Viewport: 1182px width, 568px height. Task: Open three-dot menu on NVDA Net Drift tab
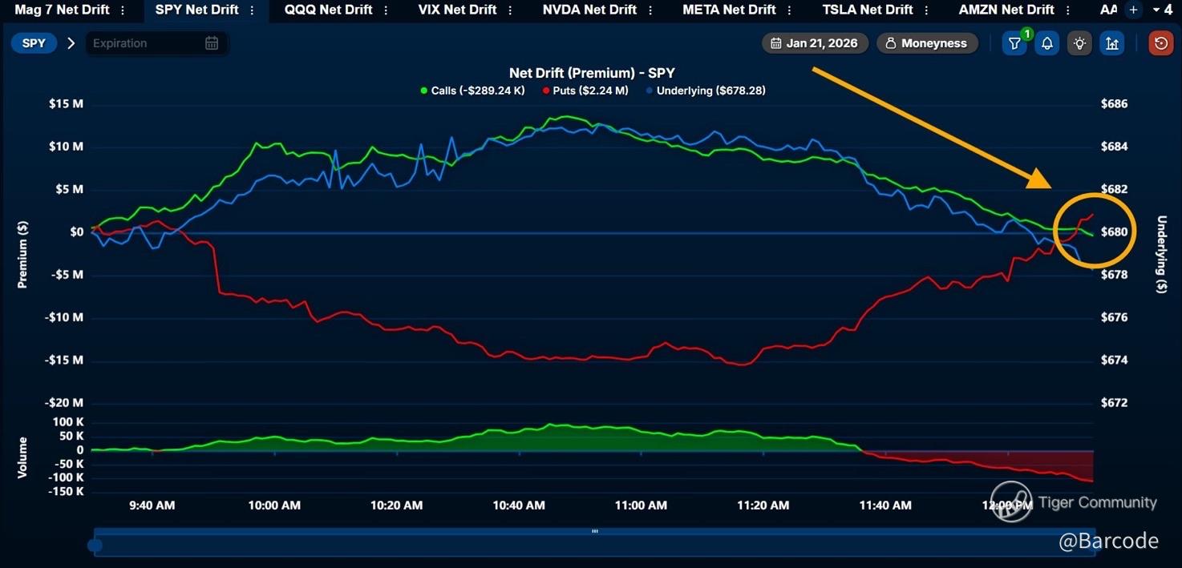650,10
